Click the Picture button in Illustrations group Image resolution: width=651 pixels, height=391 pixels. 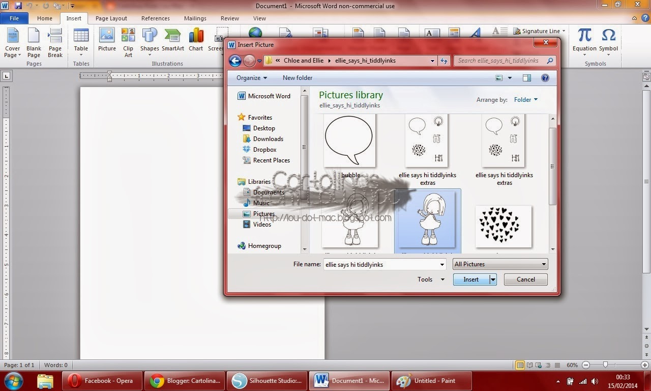coord(107,40)
